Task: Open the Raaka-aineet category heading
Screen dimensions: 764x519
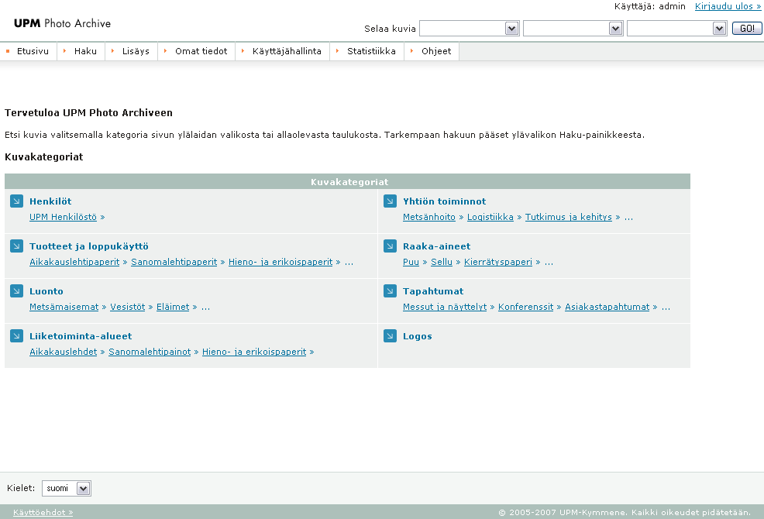Action: click(436, 246)
